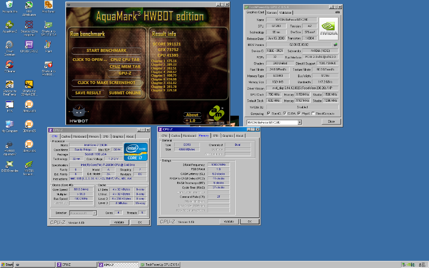Viewport: 429px width, 268px height.
Task: Open the Mainboard tab in left CPU-Z window
Action: tap(80, 136)
